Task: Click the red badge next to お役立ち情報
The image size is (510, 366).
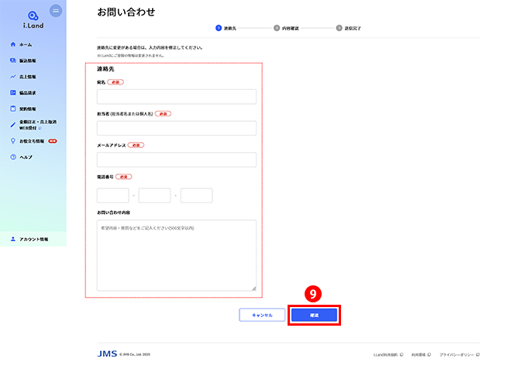Action: tap(53, 141)
